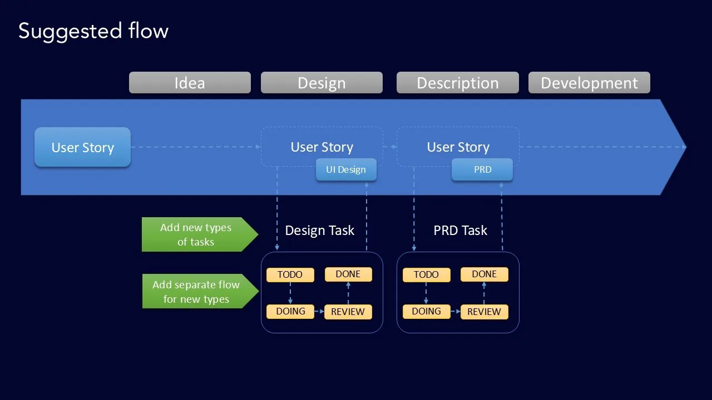The width and height of the screenshot is (712, 400).
Task: Click the PRD Task label
Action: (460, 231)
